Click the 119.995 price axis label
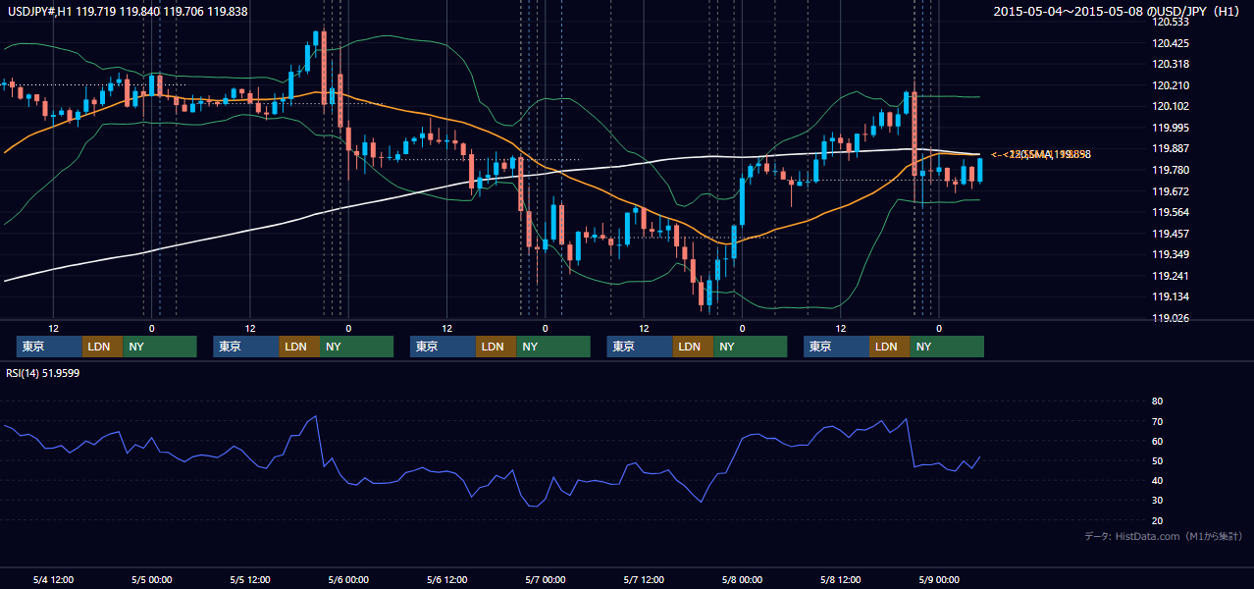The width and height of the screenshot is (1254, 589). tap(1171, 128)
